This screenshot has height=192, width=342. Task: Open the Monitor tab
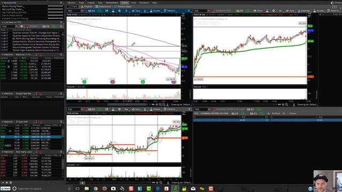tap(71, 3)
